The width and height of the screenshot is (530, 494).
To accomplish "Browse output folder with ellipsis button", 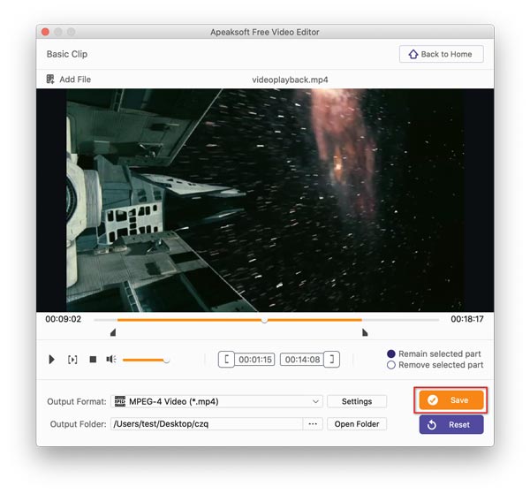I will [x=313, y=423].
